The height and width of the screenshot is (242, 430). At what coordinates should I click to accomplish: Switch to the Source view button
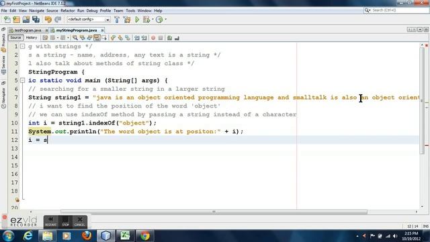click(15, 38)
